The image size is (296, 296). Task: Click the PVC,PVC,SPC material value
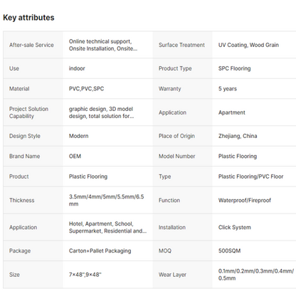click(86, 89)
